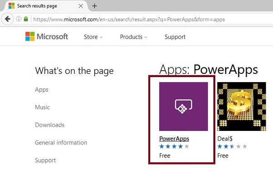Jump to Music section in sidebar

click(x=42, y=107)
